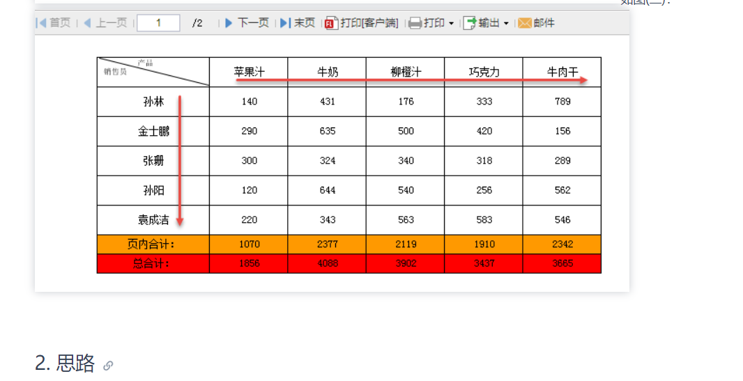Viewport: 743px width, 381px height.
Task: Click 下一页 button label
Action: click(x=253, y=23)
